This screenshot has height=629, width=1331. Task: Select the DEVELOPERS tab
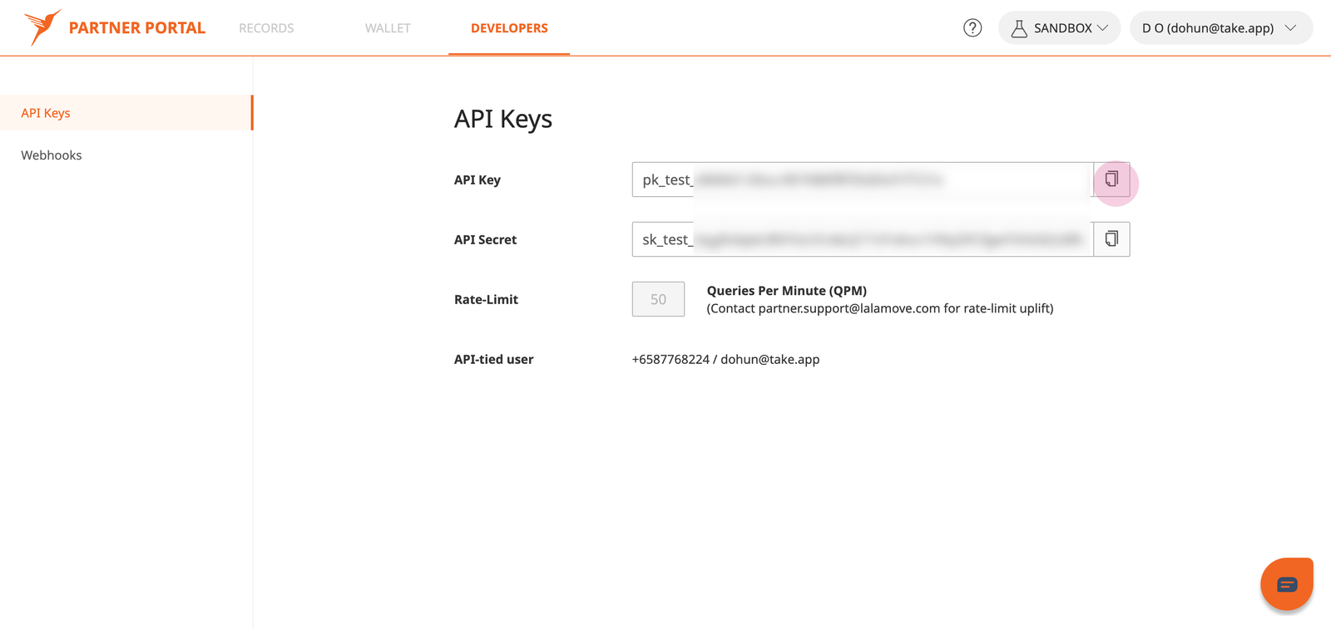[509, 28]
